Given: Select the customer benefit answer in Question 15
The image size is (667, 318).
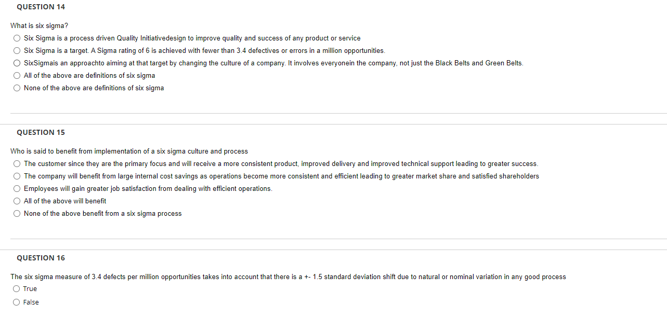Looking at the screenshot, I should pos(17,163).
